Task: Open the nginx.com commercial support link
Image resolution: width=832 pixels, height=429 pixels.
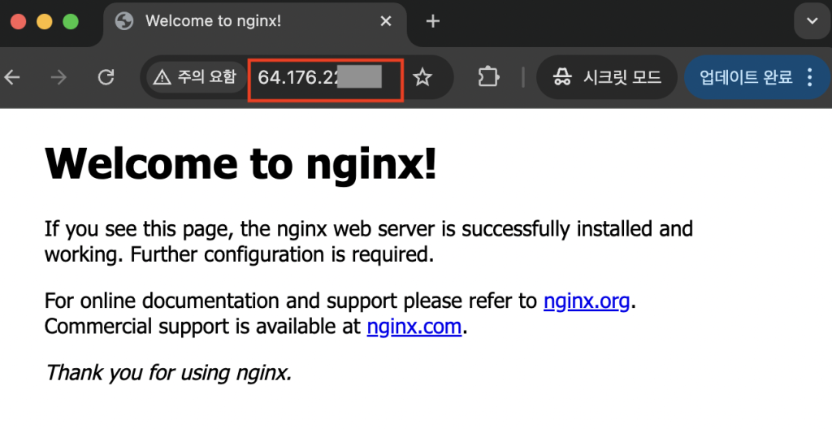Action: coord(414,326)
